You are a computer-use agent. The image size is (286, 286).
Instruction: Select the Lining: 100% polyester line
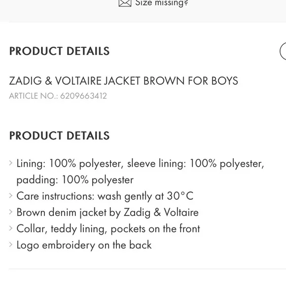[x=140, y=164]
